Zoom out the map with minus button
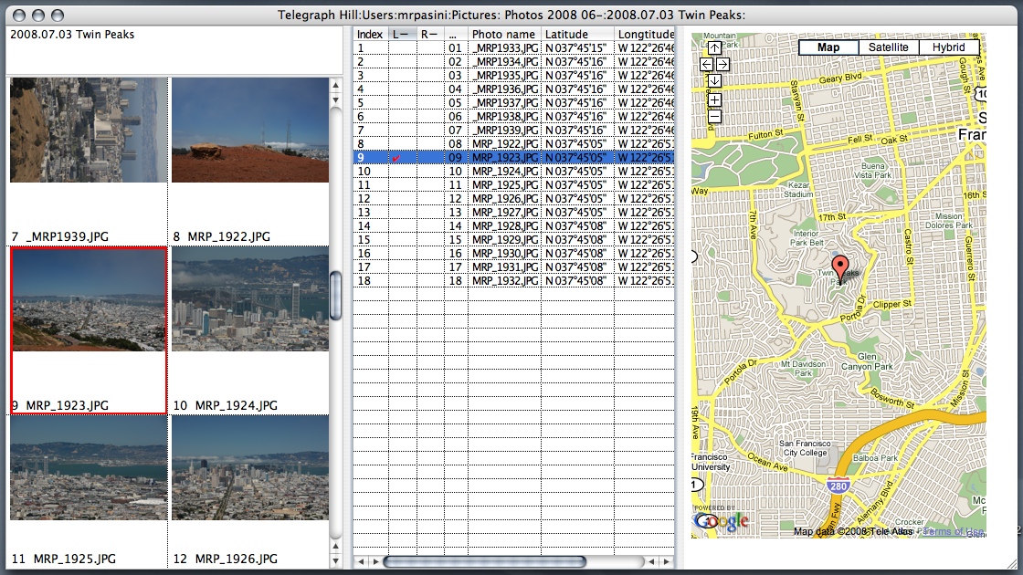1023x575 pixels. [714, 116]
